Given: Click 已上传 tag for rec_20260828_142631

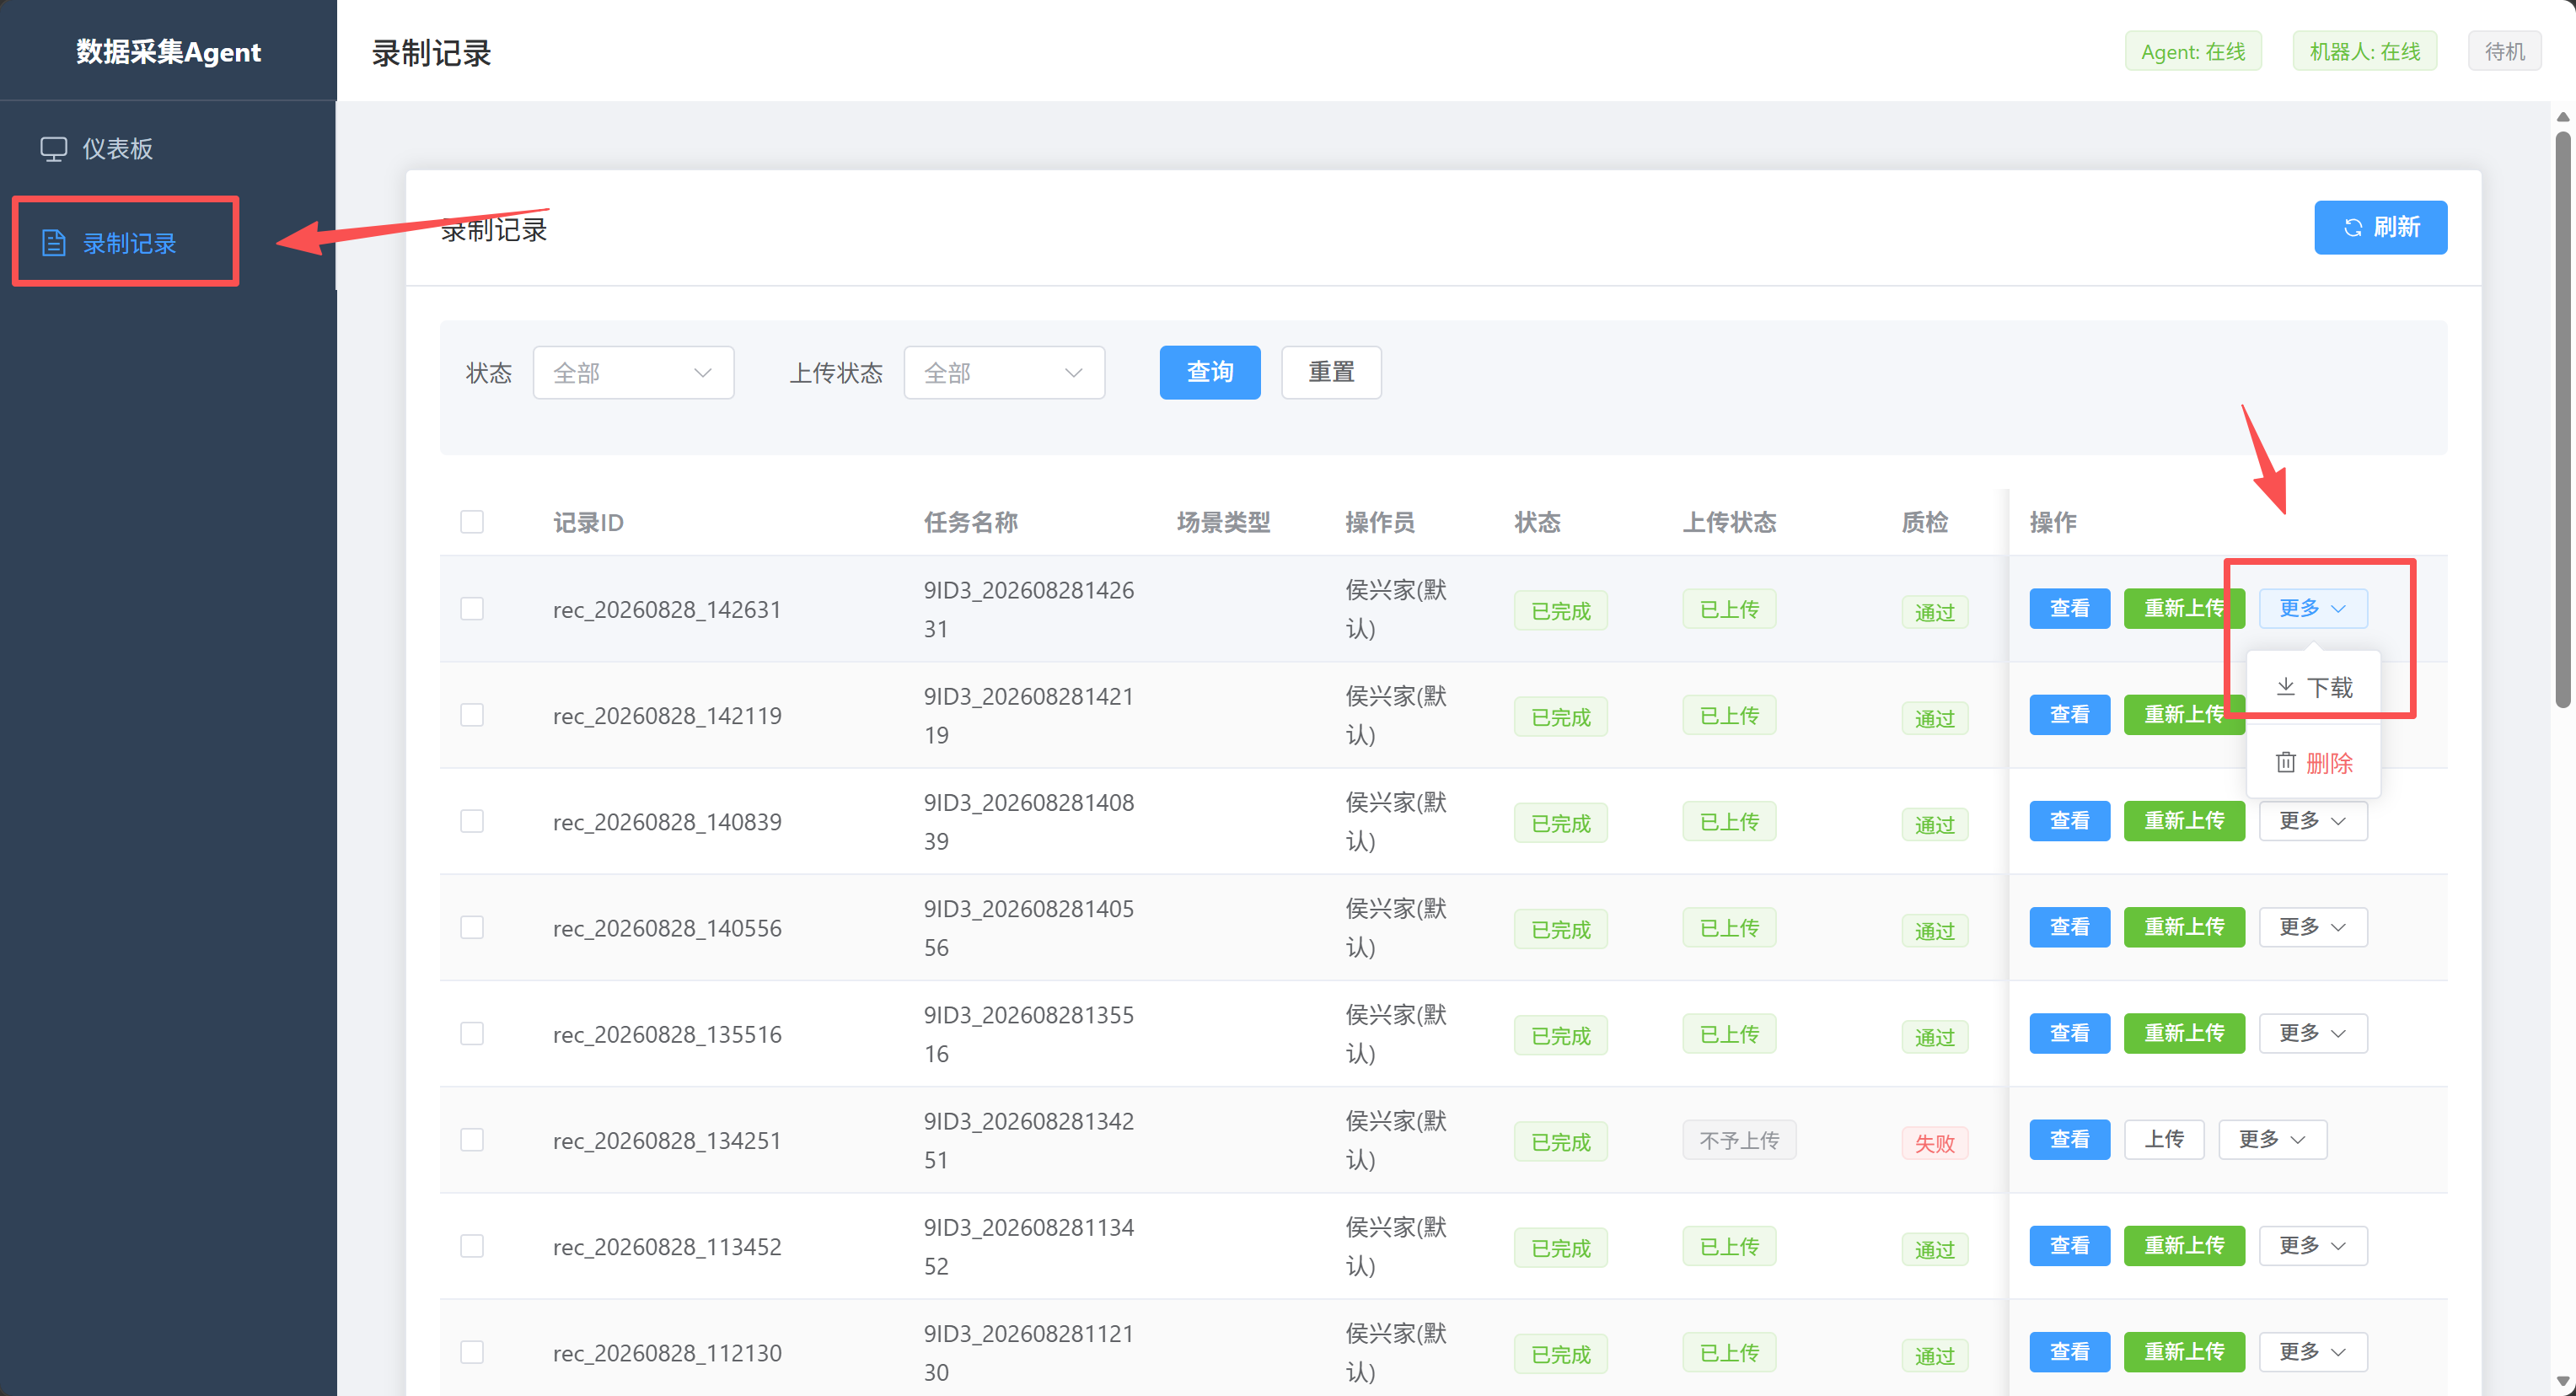Looking at the screenshot, I should 1729,609.
